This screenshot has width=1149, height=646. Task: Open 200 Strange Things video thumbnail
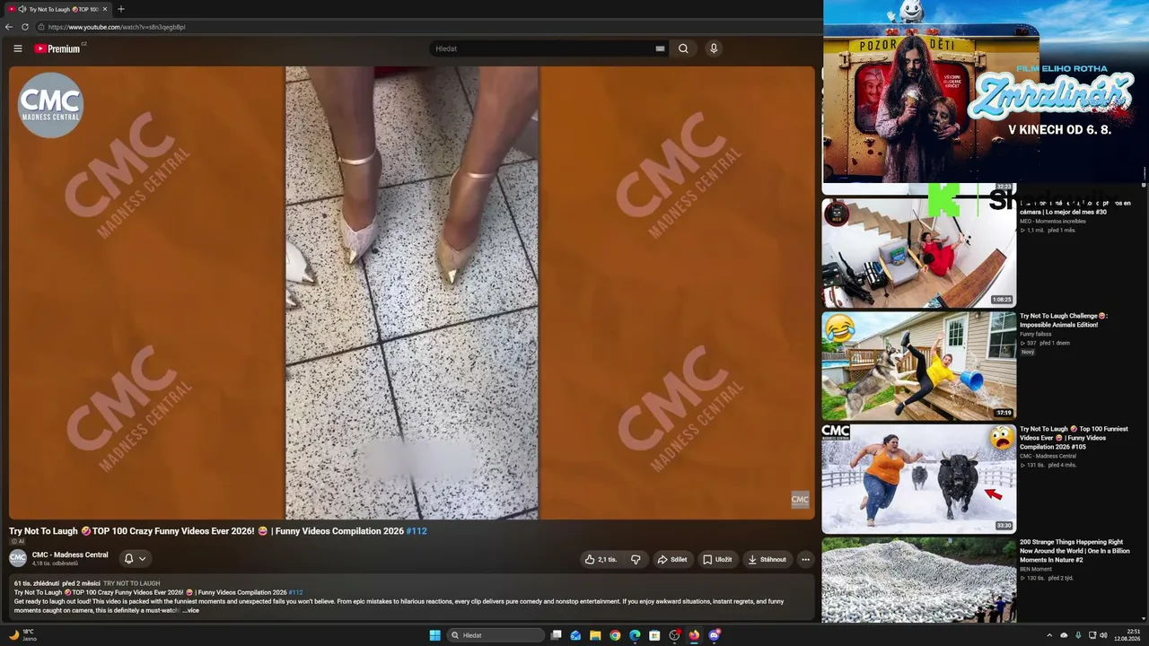pos(918,581)
